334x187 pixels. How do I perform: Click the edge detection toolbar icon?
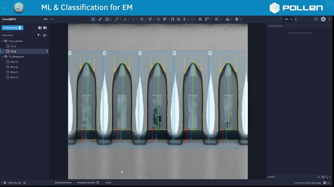(x=216, y=19)
